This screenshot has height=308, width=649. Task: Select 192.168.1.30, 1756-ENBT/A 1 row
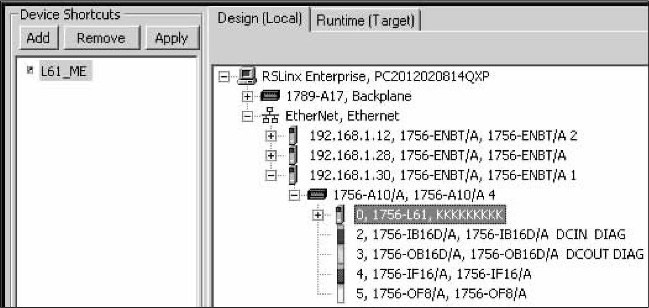click(x=443, y=175)
